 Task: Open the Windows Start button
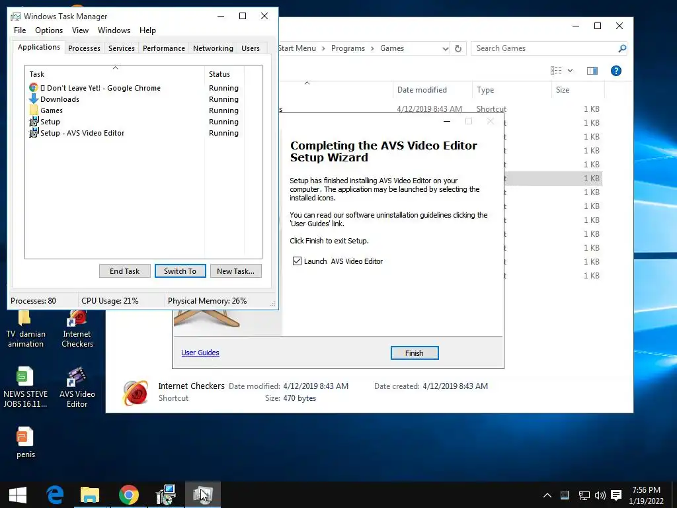click(18, 495)
